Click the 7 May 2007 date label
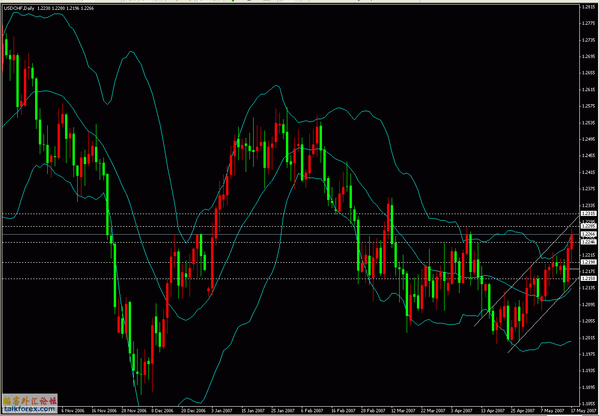 (552, 411)
